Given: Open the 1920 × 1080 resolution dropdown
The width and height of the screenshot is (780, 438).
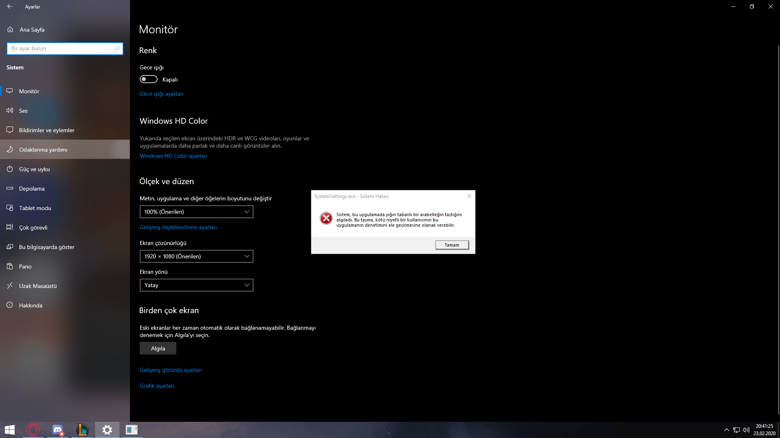Looking at the screenshot, I should 196,256.
